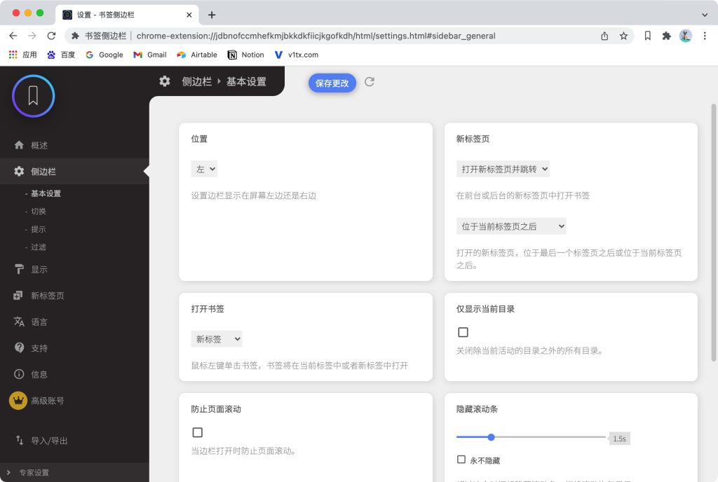Click the 保存更改 save button
This screenshot has height=482, width=718.
coord(332,83)
